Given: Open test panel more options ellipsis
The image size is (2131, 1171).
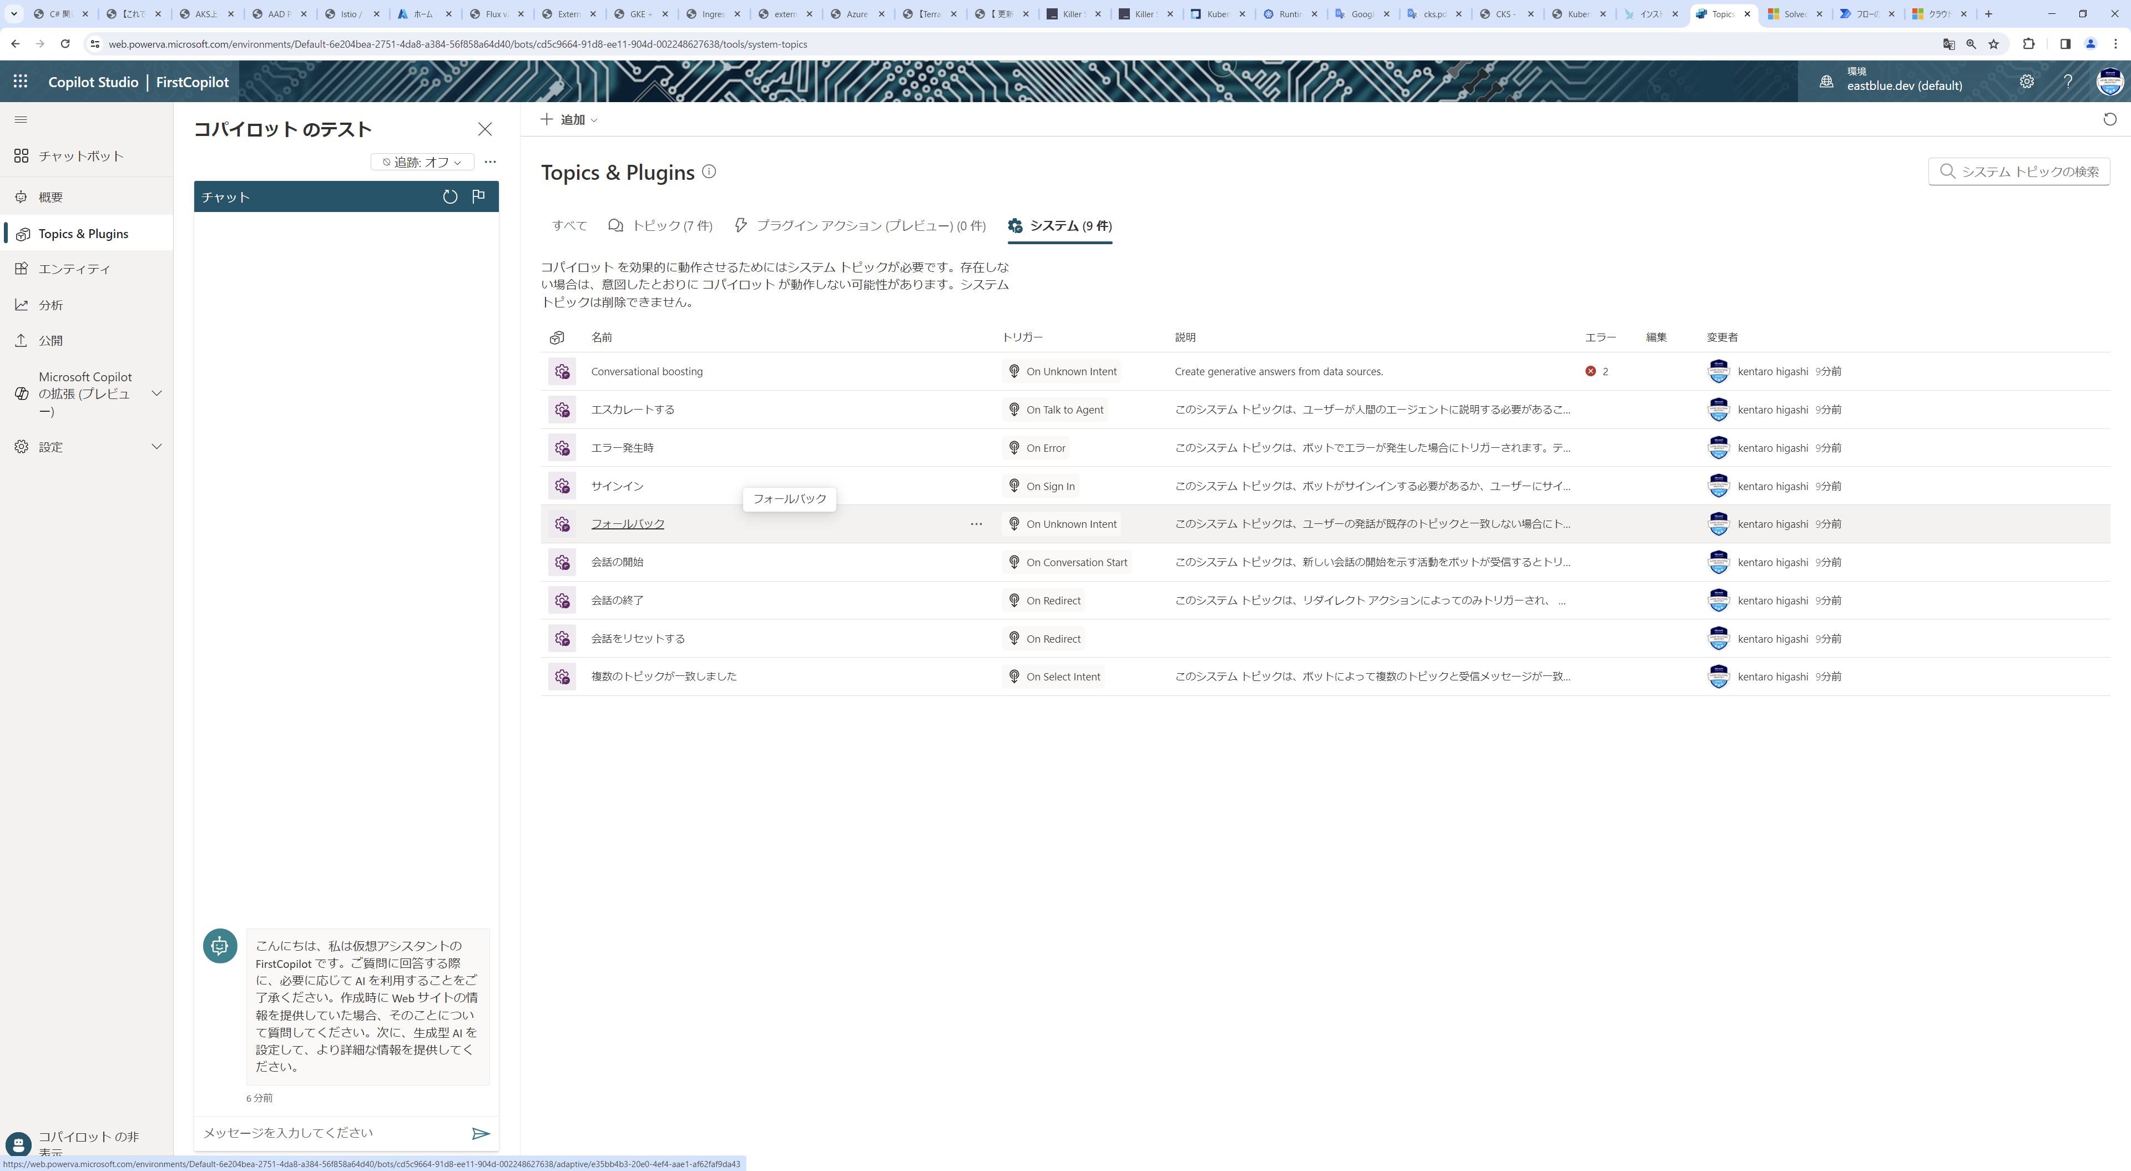Looking at the screenshot, I should click(x=491, y=161).
